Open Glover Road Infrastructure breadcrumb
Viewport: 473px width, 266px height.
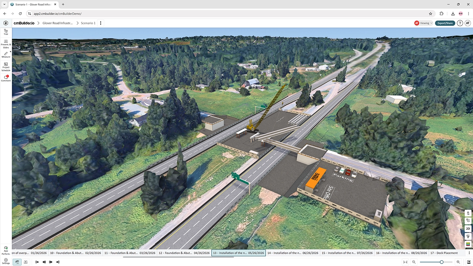coord(58,23)
